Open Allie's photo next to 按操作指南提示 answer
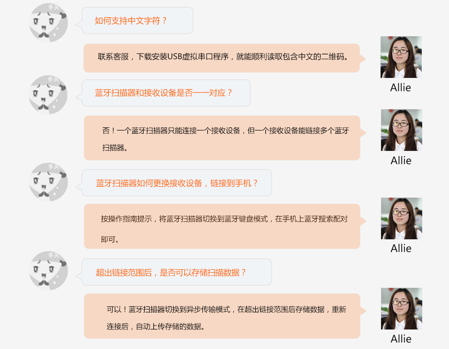This screenshot has width=449, height=349. pos(401,218)
